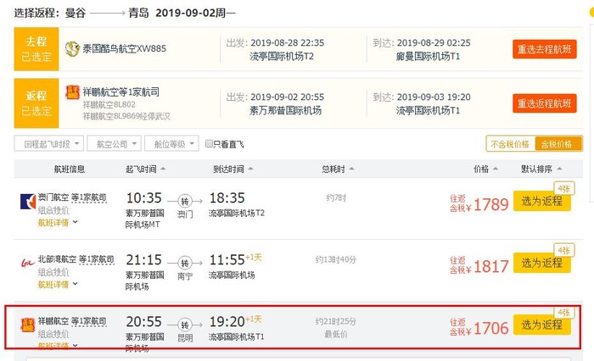The image size is (594, 361).
Task: Click 重选去程航班 to reselect outbound flight
Action: [x=544, y=48]
